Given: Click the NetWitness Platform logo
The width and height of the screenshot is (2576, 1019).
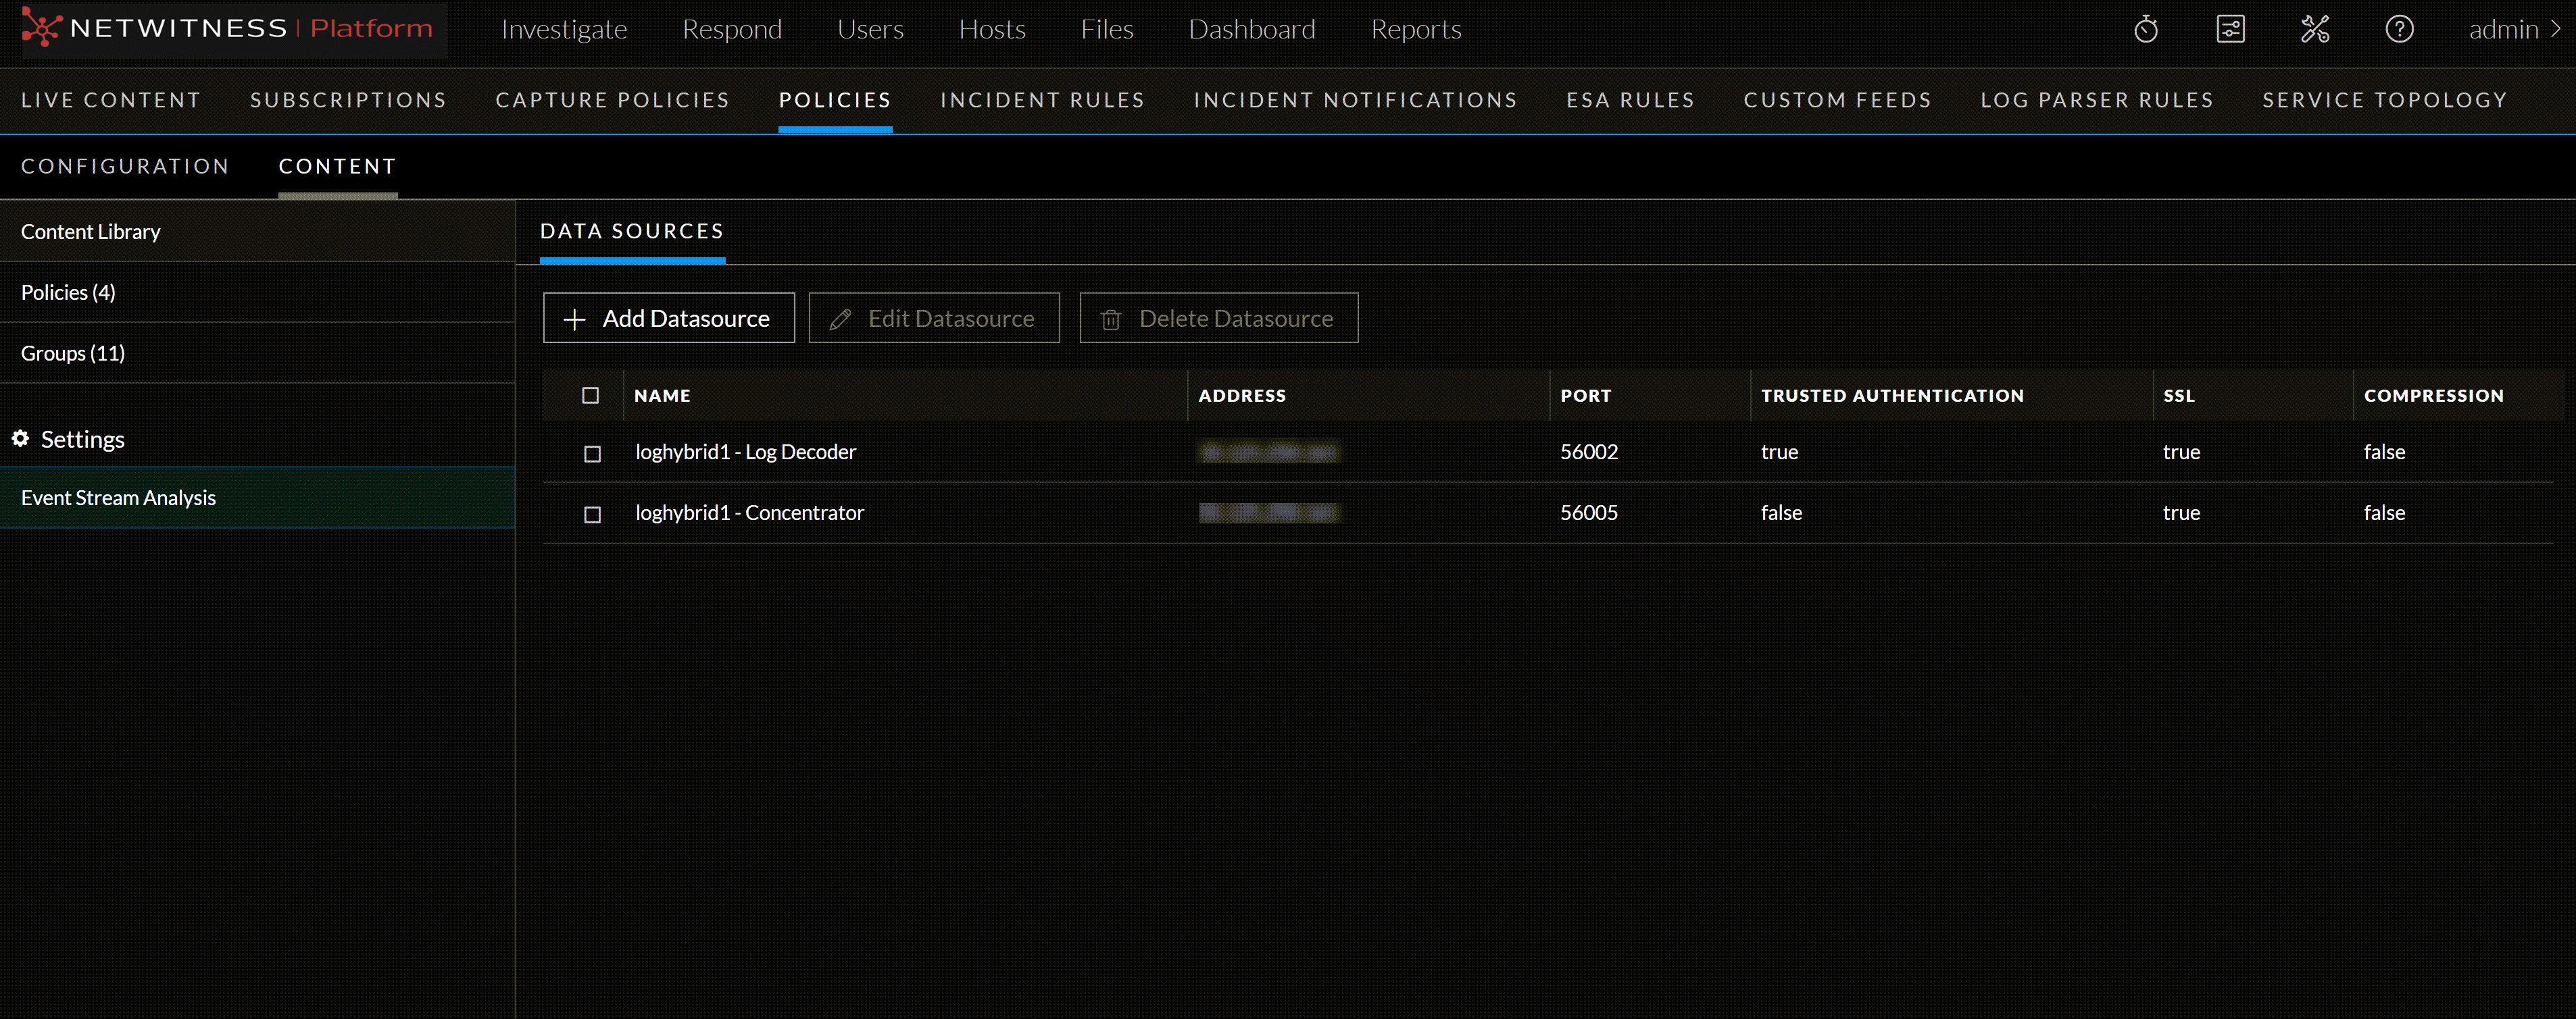Looking at the screenshot, I should (230, 30).
